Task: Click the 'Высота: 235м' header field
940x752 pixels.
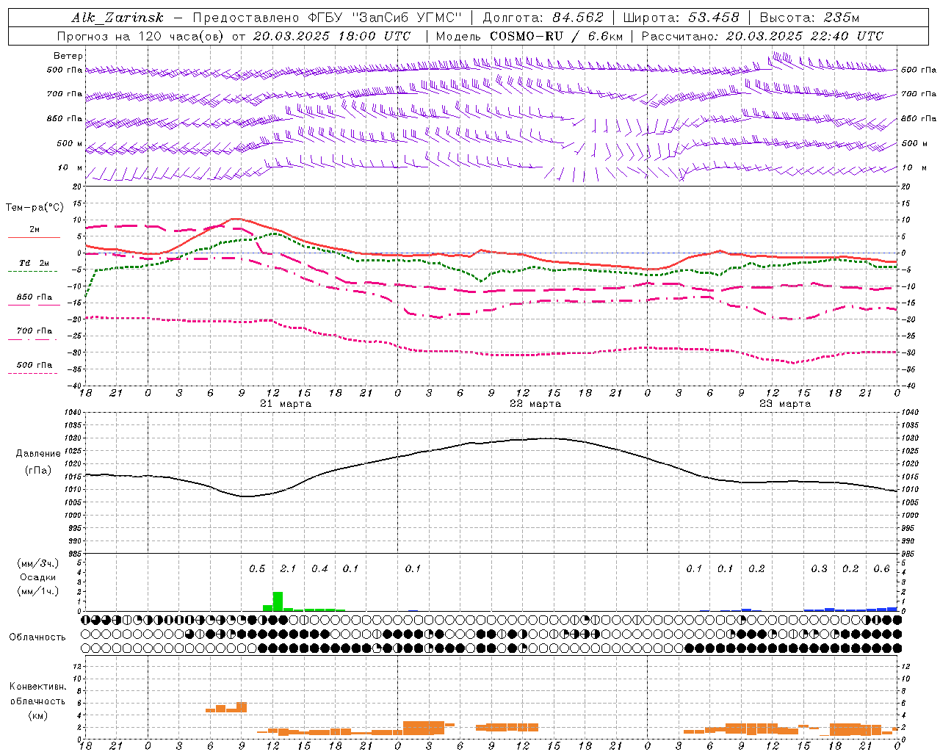Action: (809, 18)
